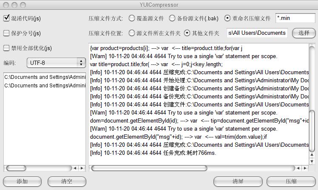Click the output folder path field
This screenshot has height=190, width=318.
257,33
